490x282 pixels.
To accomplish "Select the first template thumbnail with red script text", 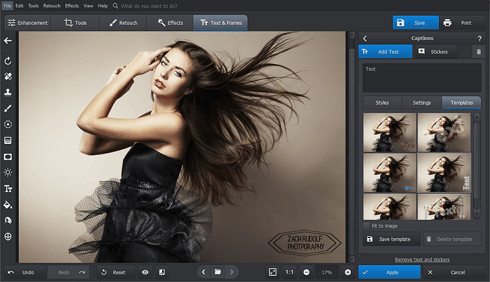I will 389,132.
